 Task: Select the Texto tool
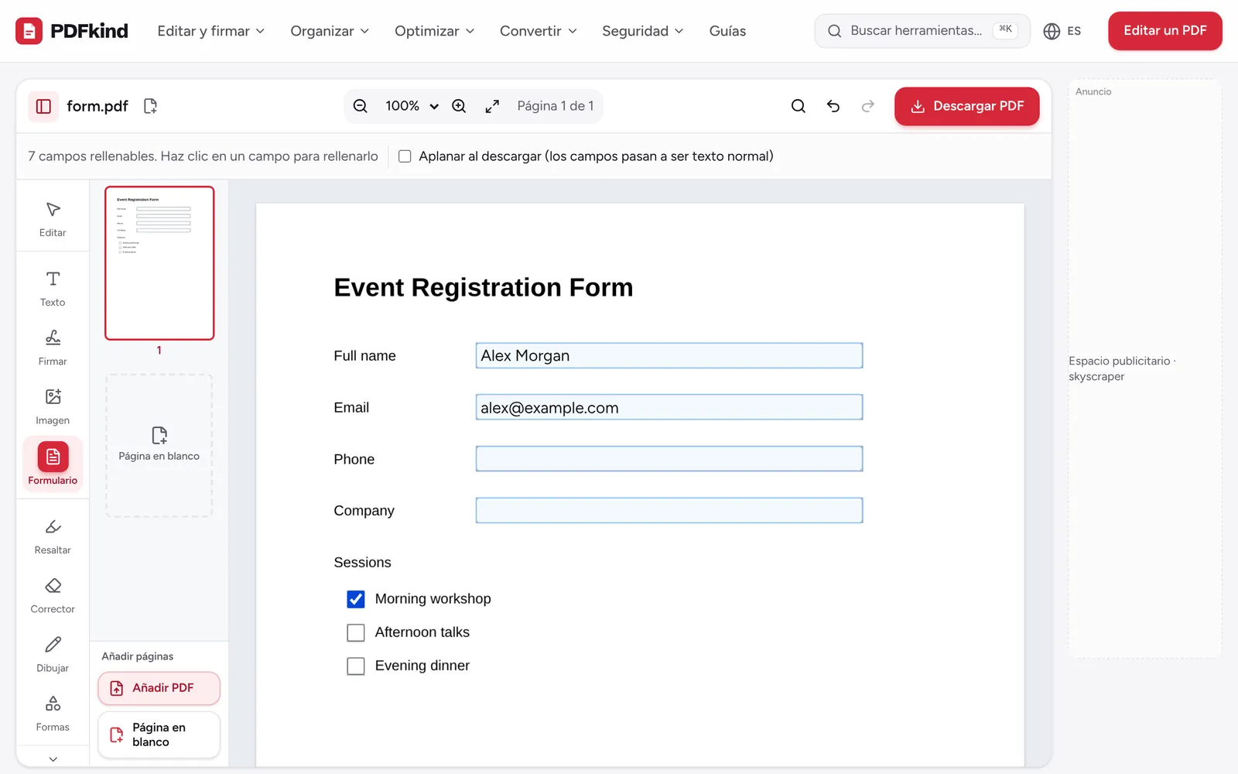click(53, 289)
